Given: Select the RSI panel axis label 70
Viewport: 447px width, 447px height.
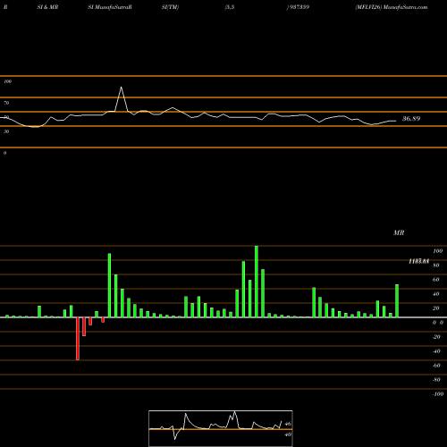Looking at the screenshot, I should [6, 103].
